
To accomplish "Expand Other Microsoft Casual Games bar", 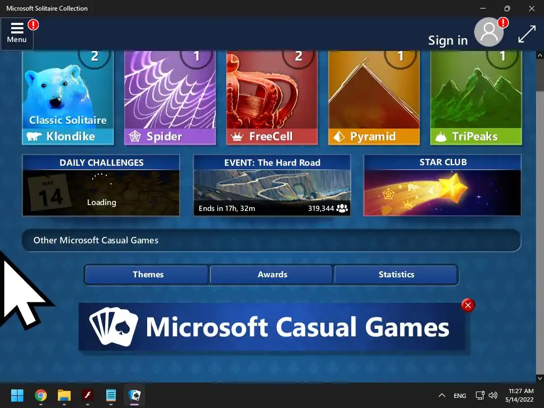I will coord(271,240).
